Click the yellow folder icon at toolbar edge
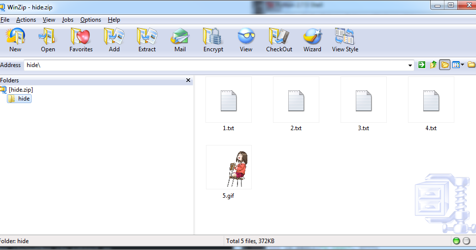This screenshot has width=476, height=250. 472,65
